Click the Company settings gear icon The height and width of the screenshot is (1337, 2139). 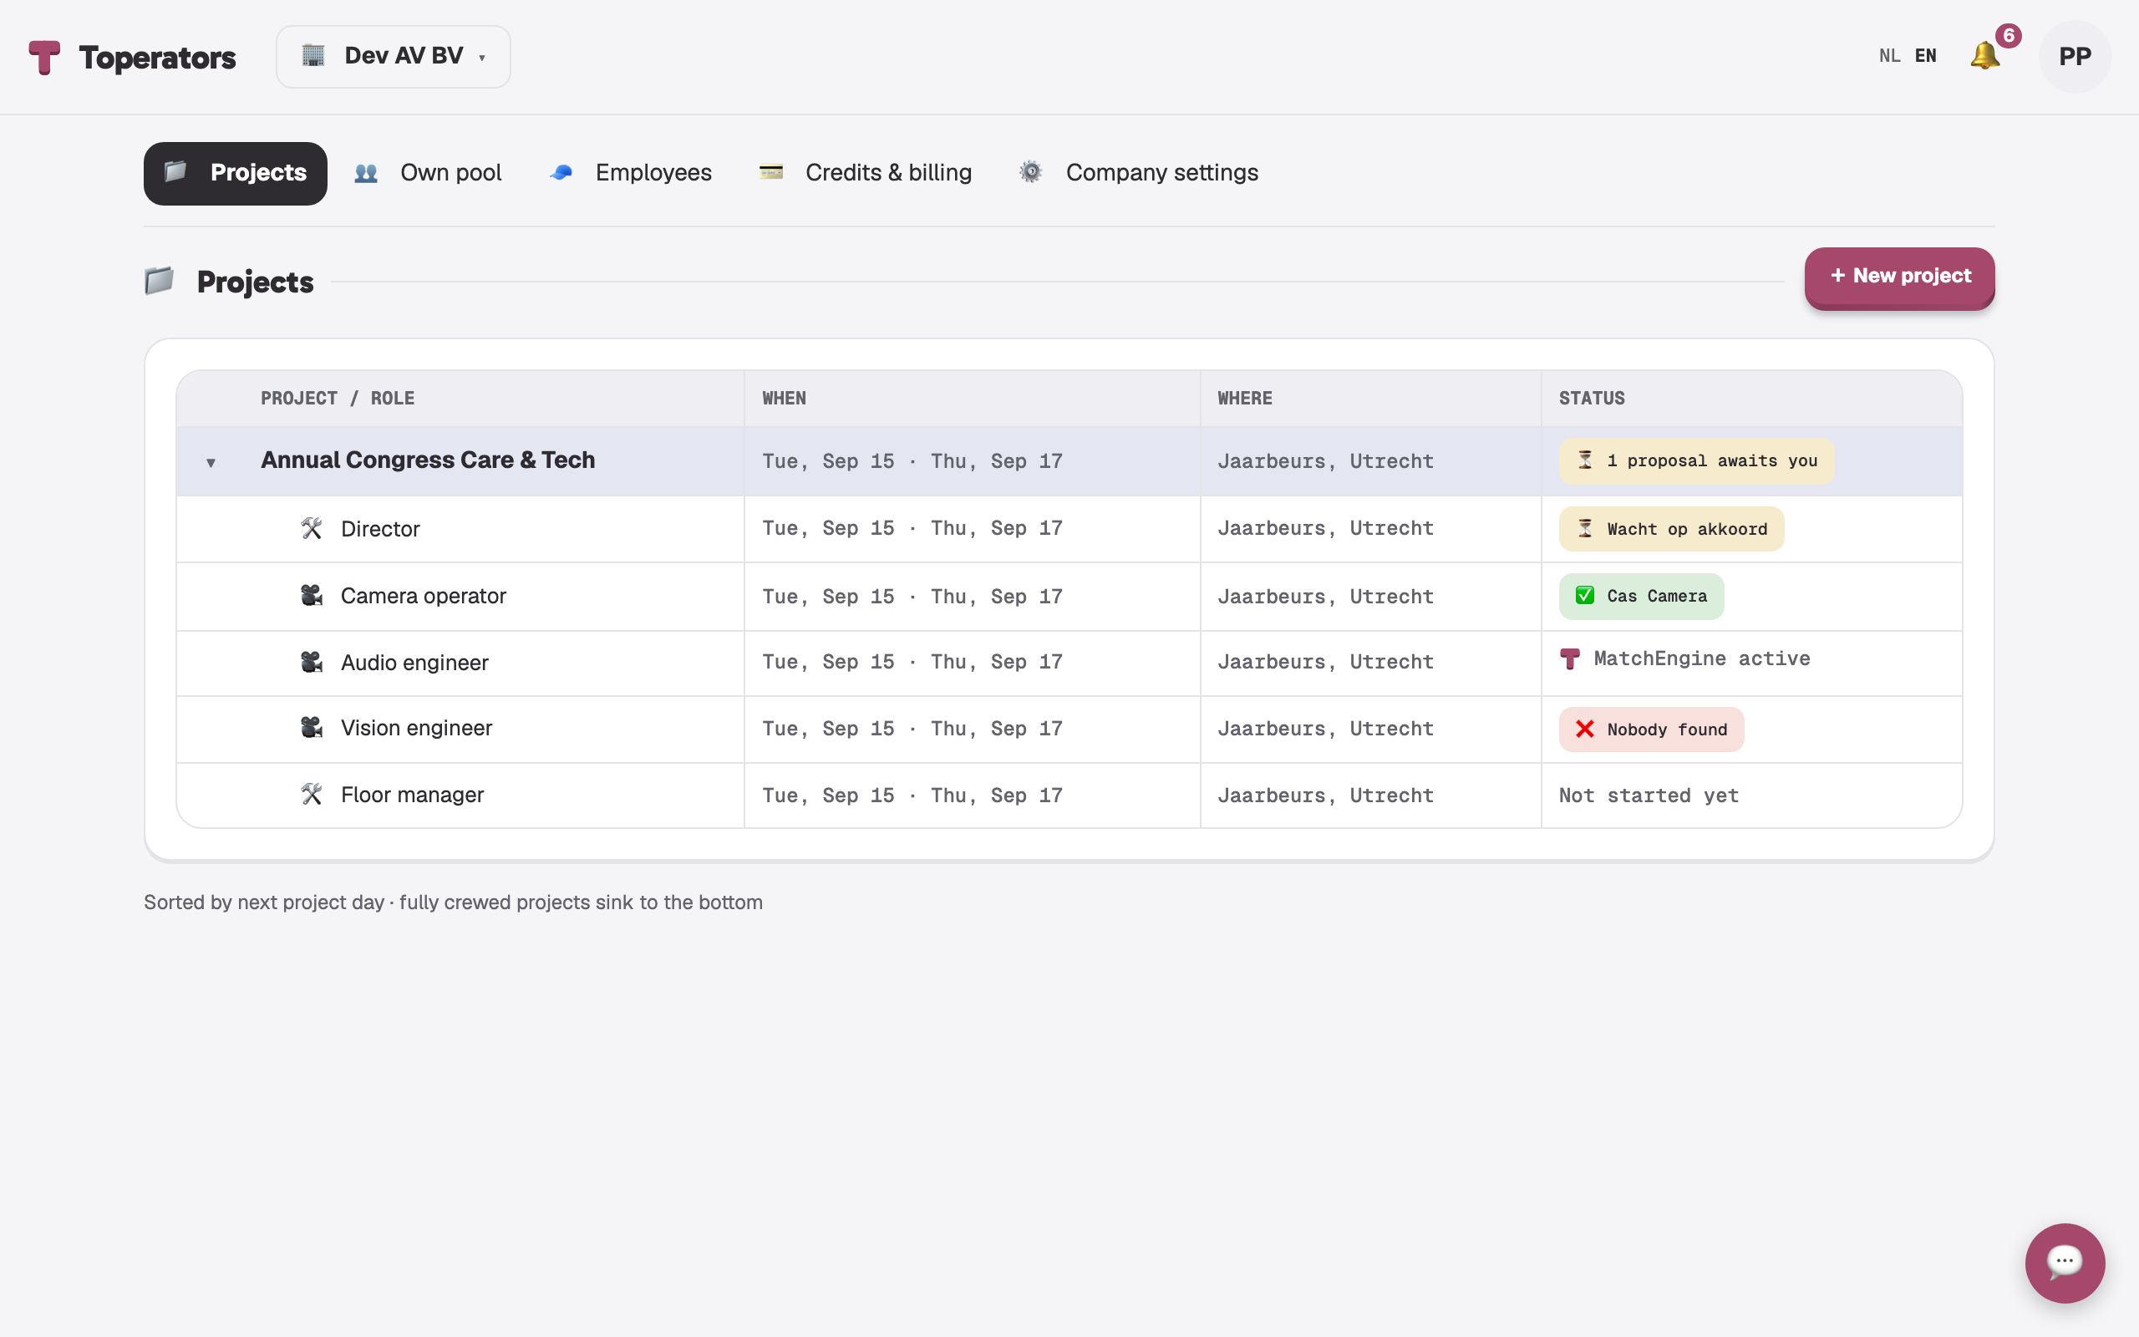click(1030, 171)
